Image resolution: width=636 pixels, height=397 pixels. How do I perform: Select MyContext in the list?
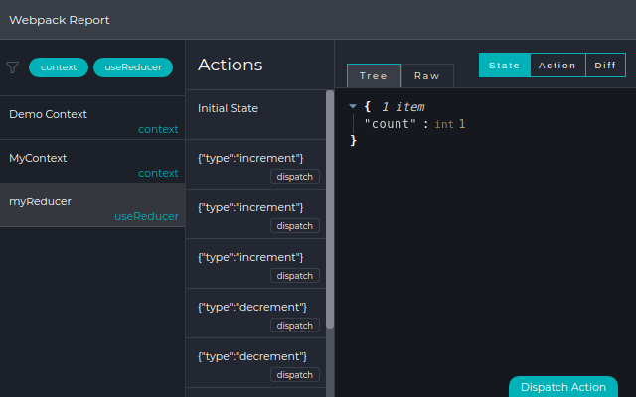click(91, 161)
